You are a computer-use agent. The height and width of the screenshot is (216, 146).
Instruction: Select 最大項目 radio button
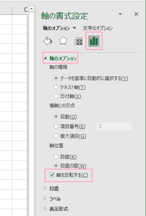pyautogui.click(x=56, y=136)
